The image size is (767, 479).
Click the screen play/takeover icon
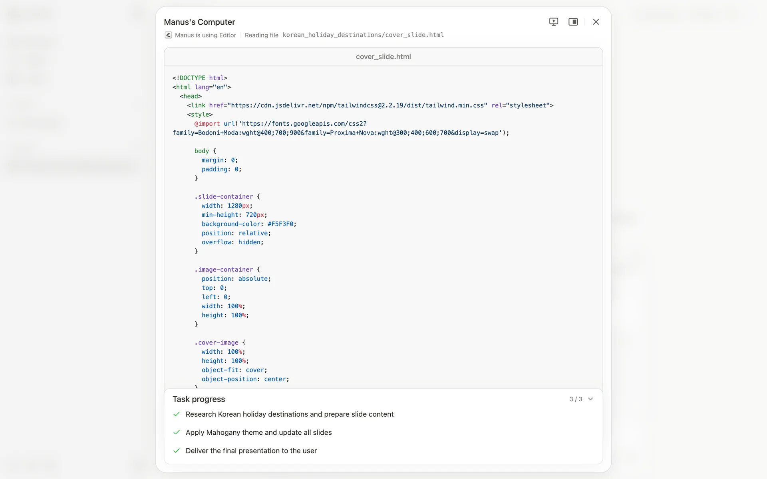click(553, 22)
